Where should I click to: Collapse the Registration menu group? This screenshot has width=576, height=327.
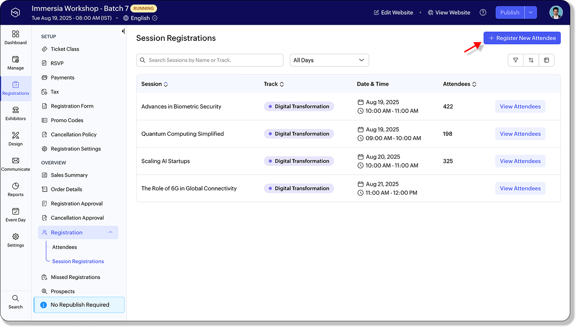point(111,233)
